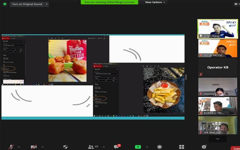Image resolution: width=240 pixels, height=150 pixels.
Task: Click the red Leave button
Action: 235,148
